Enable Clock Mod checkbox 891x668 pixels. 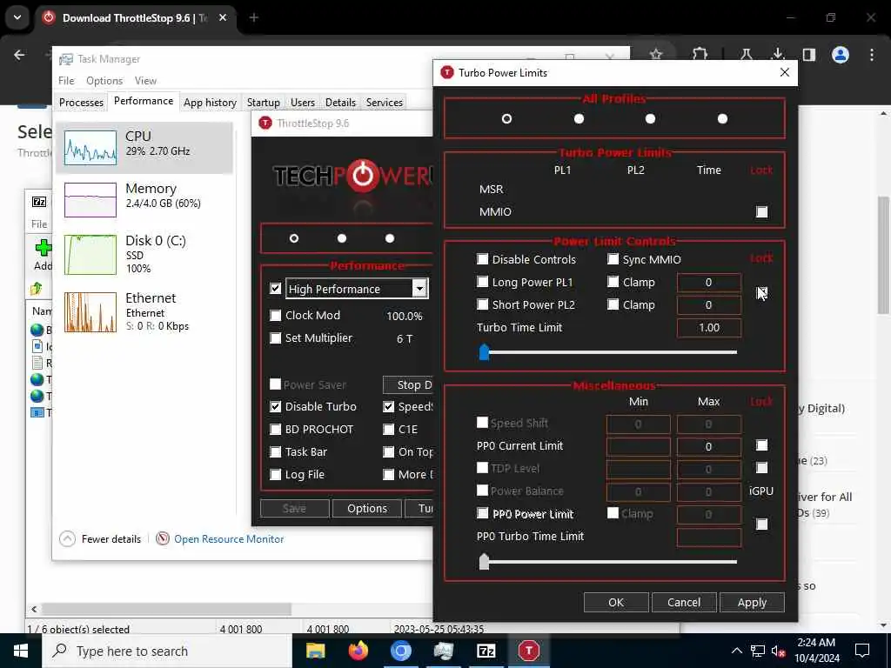point(276,315)
